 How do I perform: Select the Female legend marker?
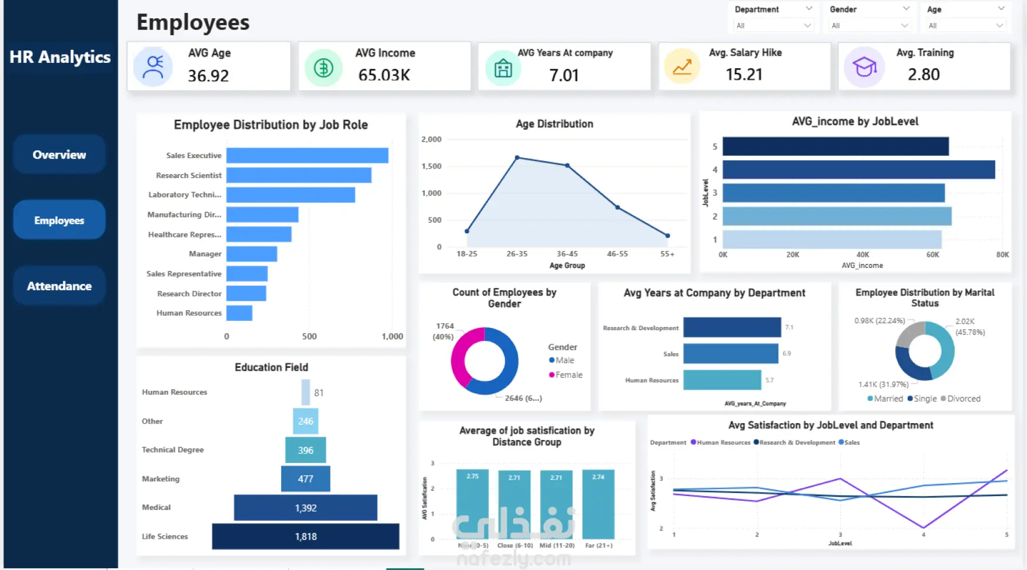(551, 375)
